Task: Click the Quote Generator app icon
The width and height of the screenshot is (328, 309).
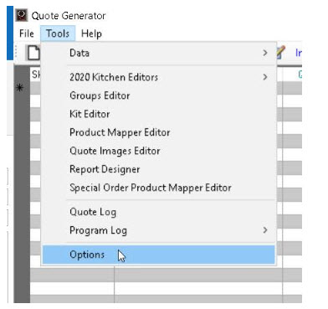Action: 22,15
